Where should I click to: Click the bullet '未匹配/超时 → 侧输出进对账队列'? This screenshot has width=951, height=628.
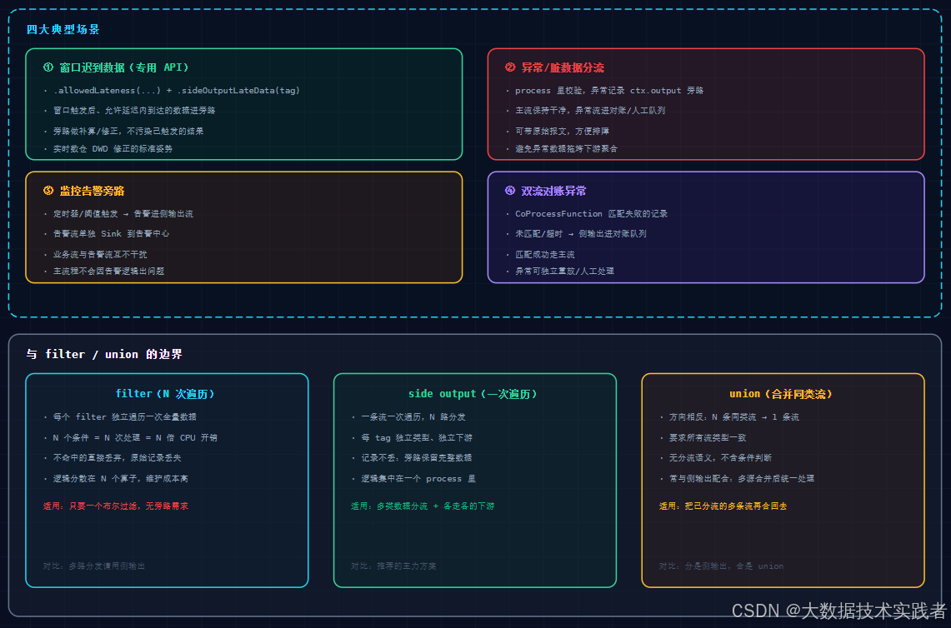[x=580, y=233]
